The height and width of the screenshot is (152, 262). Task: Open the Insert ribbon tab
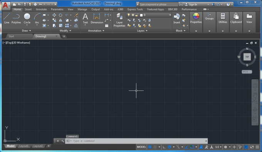[x=28, y=9]
